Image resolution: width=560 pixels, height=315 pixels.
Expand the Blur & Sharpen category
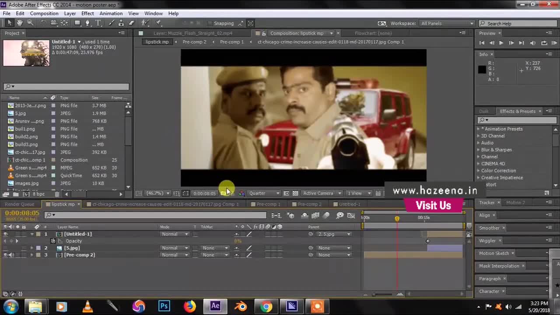478,150
